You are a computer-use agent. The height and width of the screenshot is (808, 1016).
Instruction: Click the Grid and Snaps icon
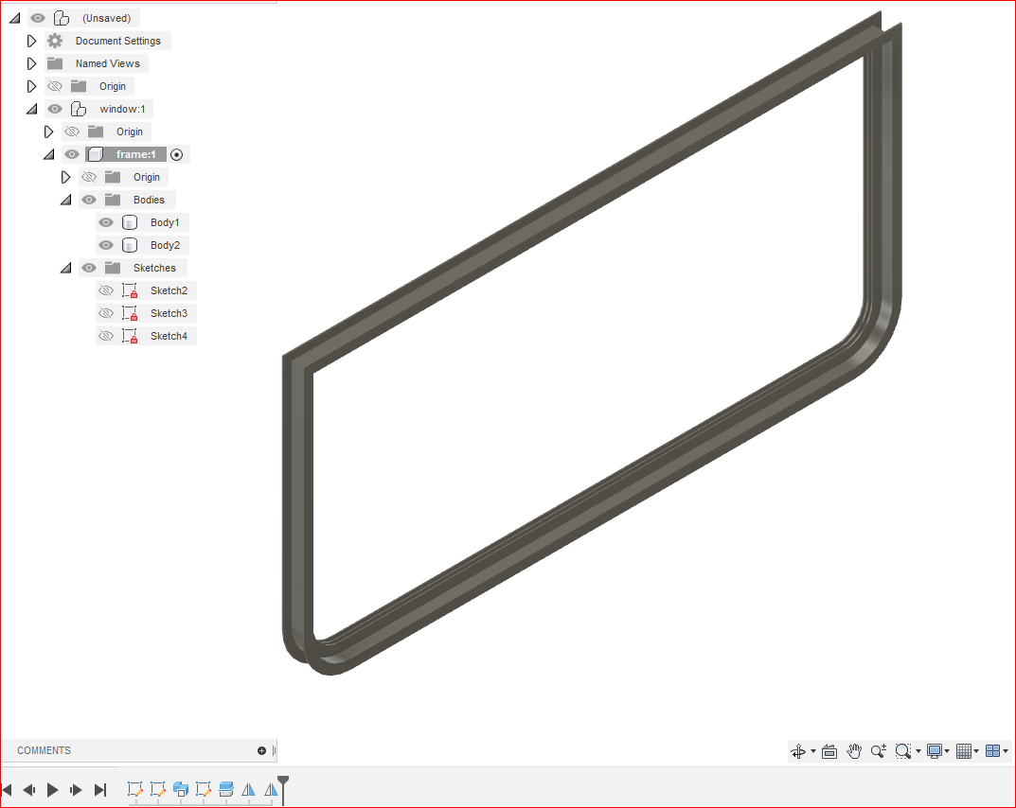point(964,751)
